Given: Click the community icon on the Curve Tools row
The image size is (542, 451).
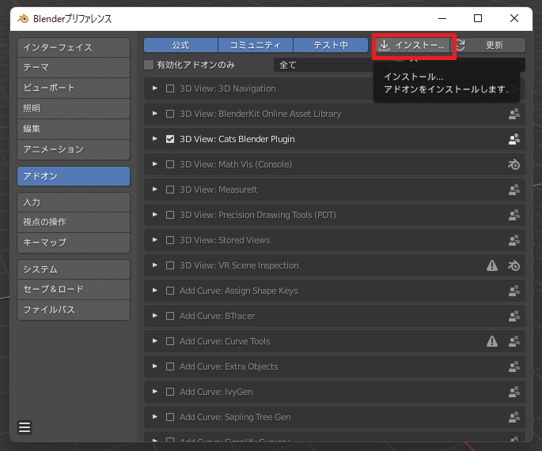Looking at the screenshot, I should click(x=514, y=341).
